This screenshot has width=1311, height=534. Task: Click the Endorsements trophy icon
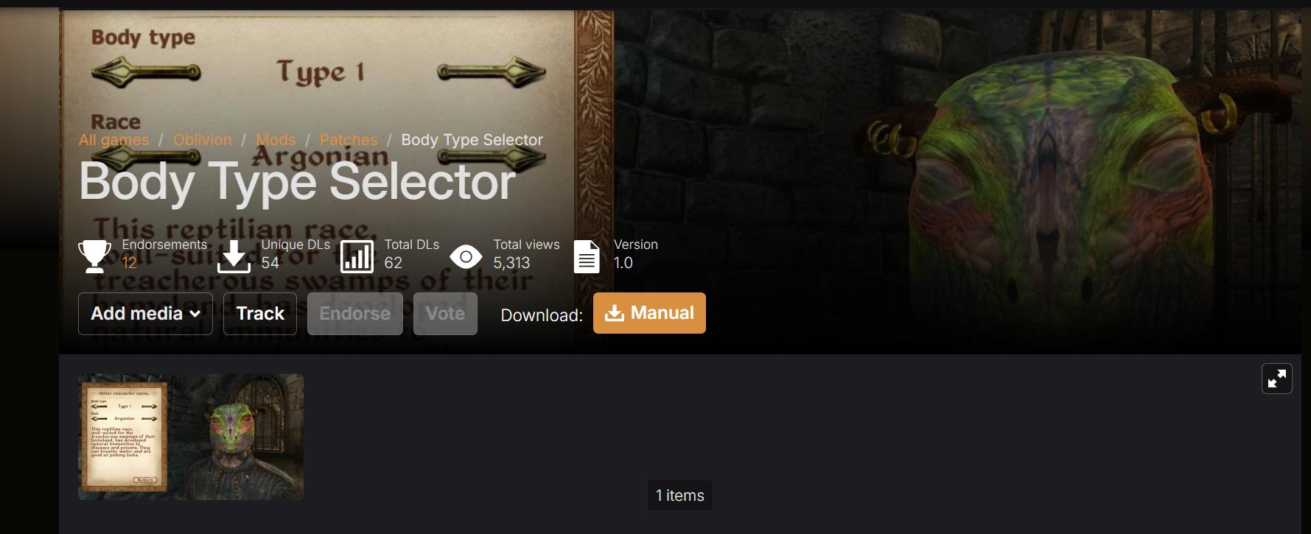tap(94, 256)
